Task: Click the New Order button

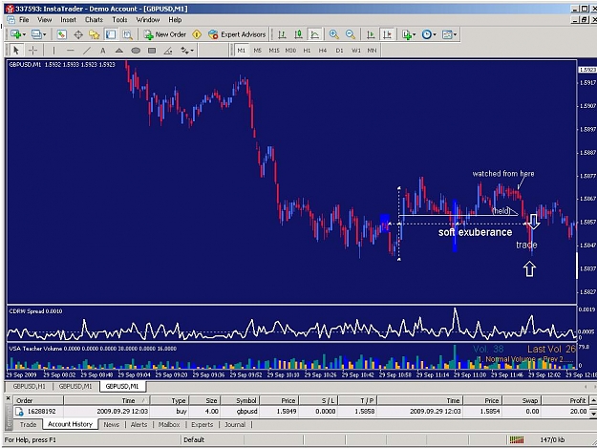Action: [x=165, y=34]
